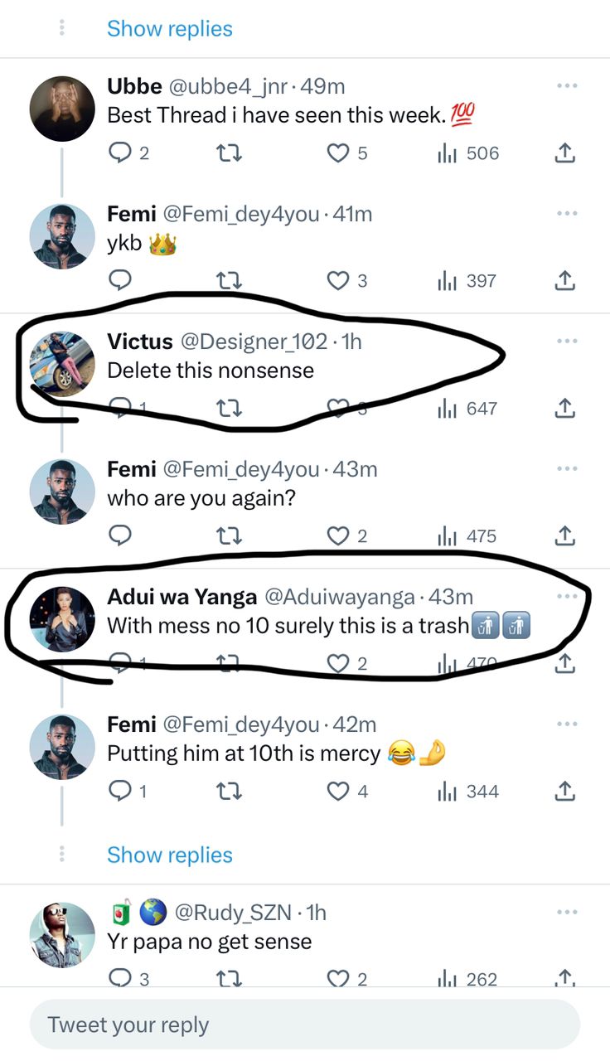Reply to Femi's "ykb" tweet

(x=120, y=281)
